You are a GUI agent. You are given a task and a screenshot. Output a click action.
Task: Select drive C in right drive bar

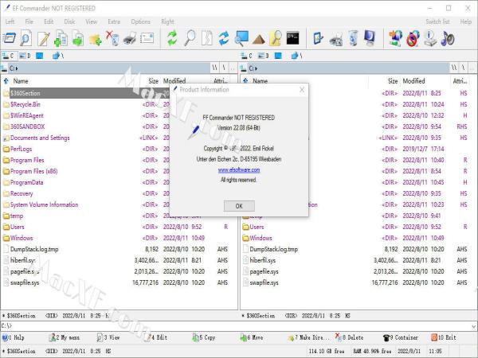coord(247,56)
